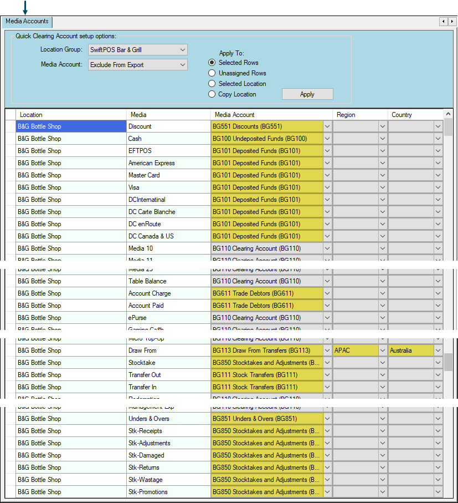Click the DC Canada & US media cell
The image size is (458, 503).
coord(168,236)
